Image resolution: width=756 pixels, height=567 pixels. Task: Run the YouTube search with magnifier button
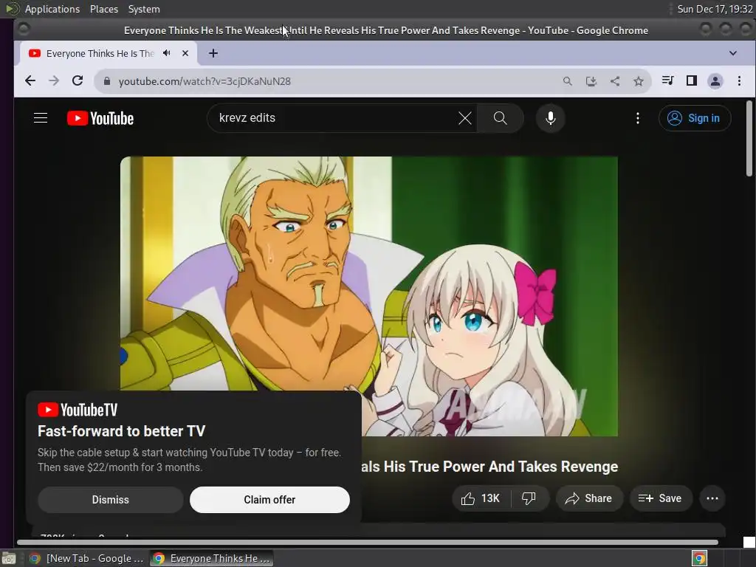point(500,118)
